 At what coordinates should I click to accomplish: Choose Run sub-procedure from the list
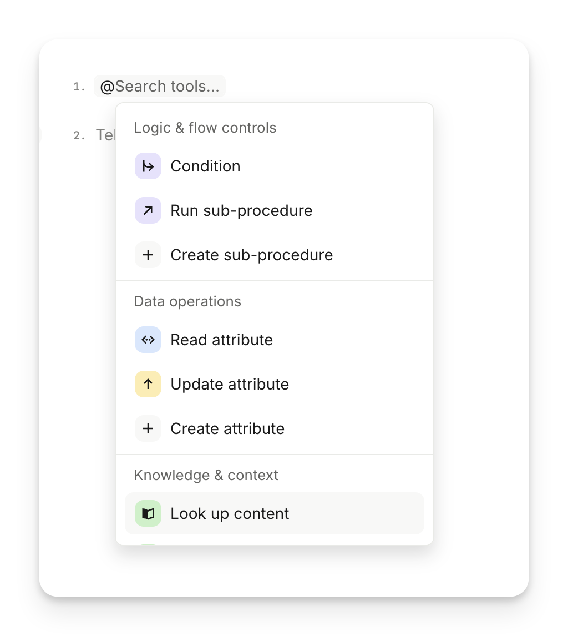click(x=241, y=210)
